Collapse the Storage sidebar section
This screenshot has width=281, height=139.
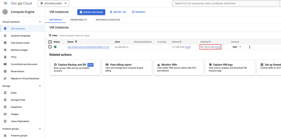40,86
